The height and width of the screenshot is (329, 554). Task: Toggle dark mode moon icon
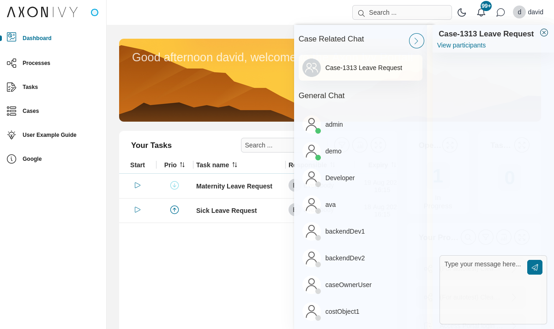462,12
